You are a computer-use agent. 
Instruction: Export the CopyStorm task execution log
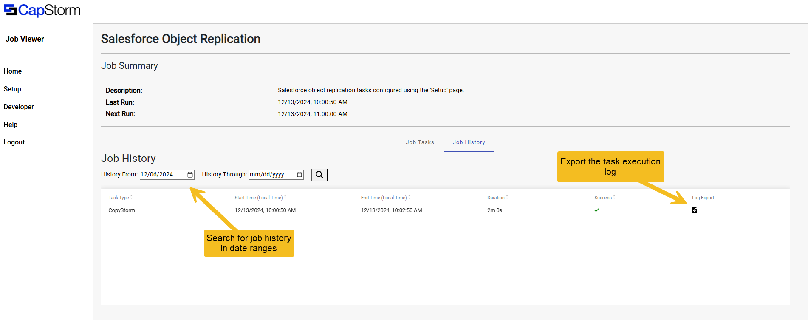point(694,210)
